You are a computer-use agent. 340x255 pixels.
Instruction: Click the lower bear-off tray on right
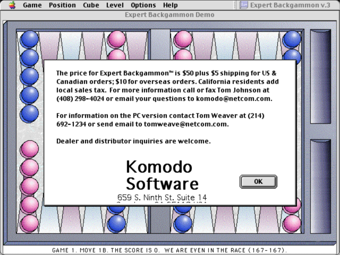[x=320, y=186]
